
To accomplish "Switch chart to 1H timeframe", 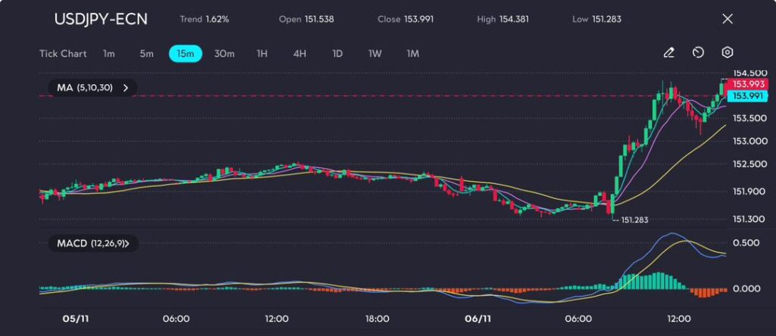I will pyautogui.click(x=262, y=54).
